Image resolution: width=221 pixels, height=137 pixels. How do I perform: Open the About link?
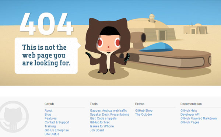49,110
